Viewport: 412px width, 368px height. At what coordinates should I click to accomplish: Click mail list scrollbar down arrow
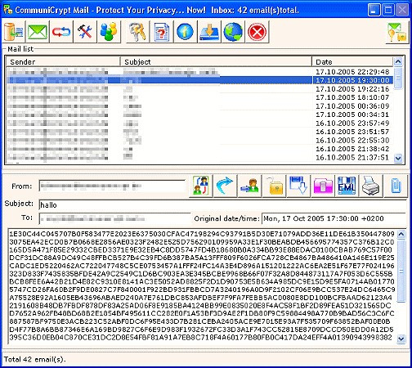click(x=398, y=158)
